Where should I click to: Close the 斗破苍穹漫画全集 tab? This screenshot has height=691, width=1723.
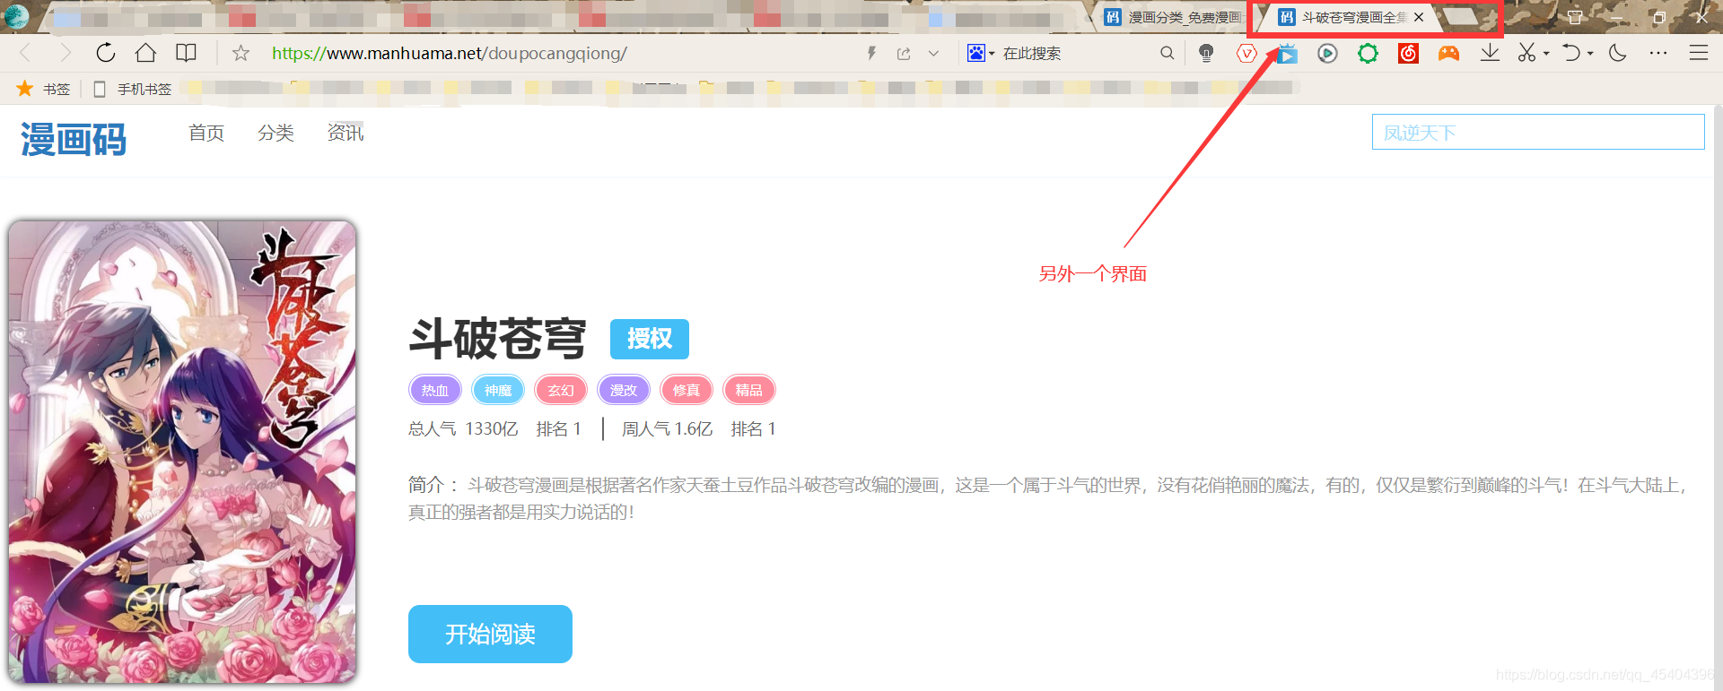click(1419, 17)
